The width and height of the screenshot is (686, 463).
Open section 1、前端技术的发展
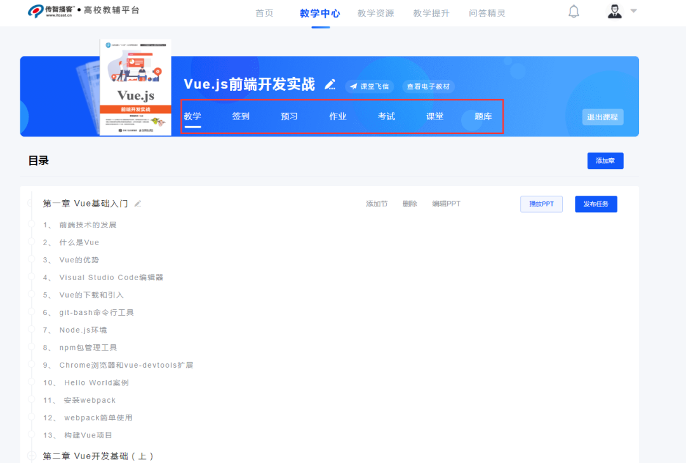(79, 225)
